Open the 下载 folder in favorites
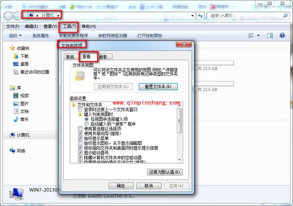This screenshot has height=206, width=293. click(x=24, y=56)
